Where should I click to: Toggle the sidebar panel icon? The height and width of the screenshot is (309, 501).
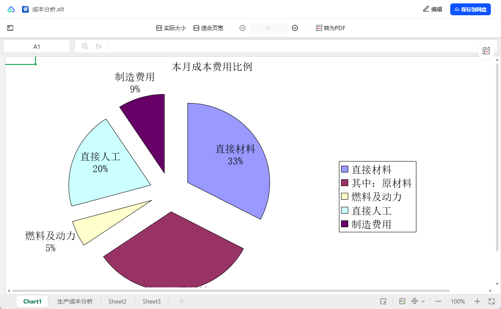coord(10,28)
